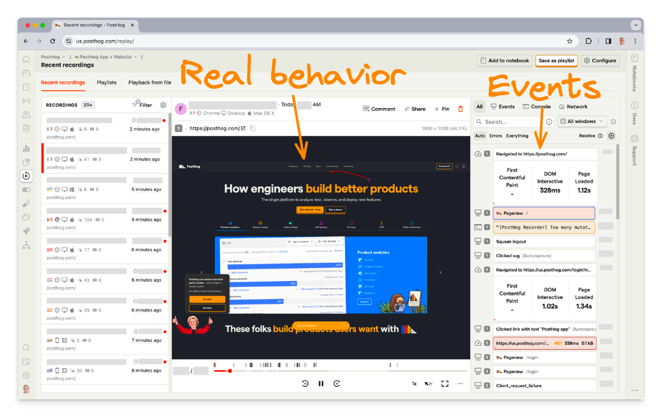
Task: Open the user avatar at sidebar bottom
Action: (26, 389)
